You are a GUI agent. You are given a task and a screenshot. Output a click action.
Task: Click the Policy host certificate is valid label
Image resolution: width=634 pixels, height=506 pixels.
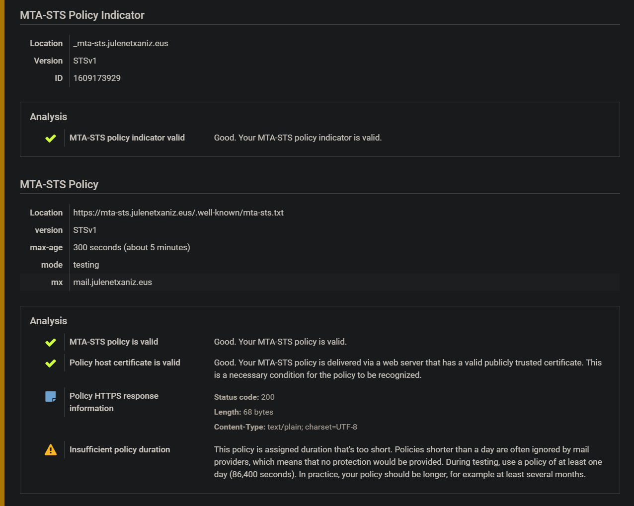coord(125,362)
